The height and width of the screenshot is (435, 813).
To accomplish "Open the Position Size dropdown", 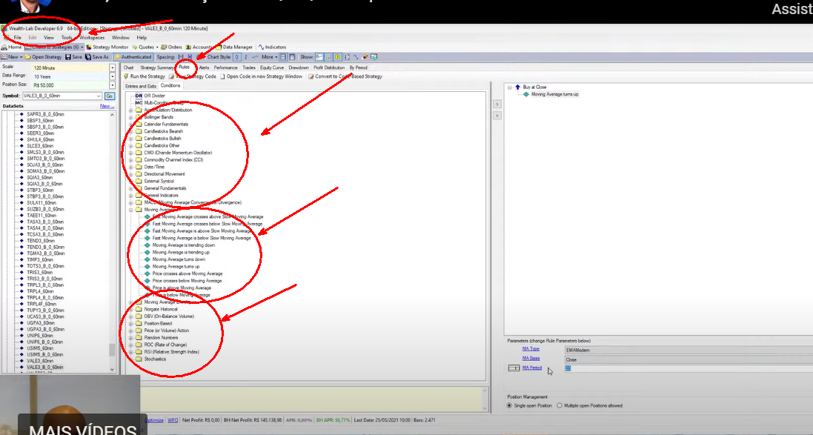I will coord(112,85).
